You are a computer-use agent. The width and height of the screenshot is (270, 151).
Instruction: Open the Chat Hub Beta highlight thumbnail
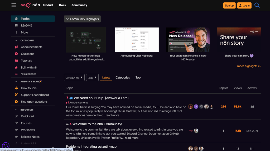coord(137,40)
